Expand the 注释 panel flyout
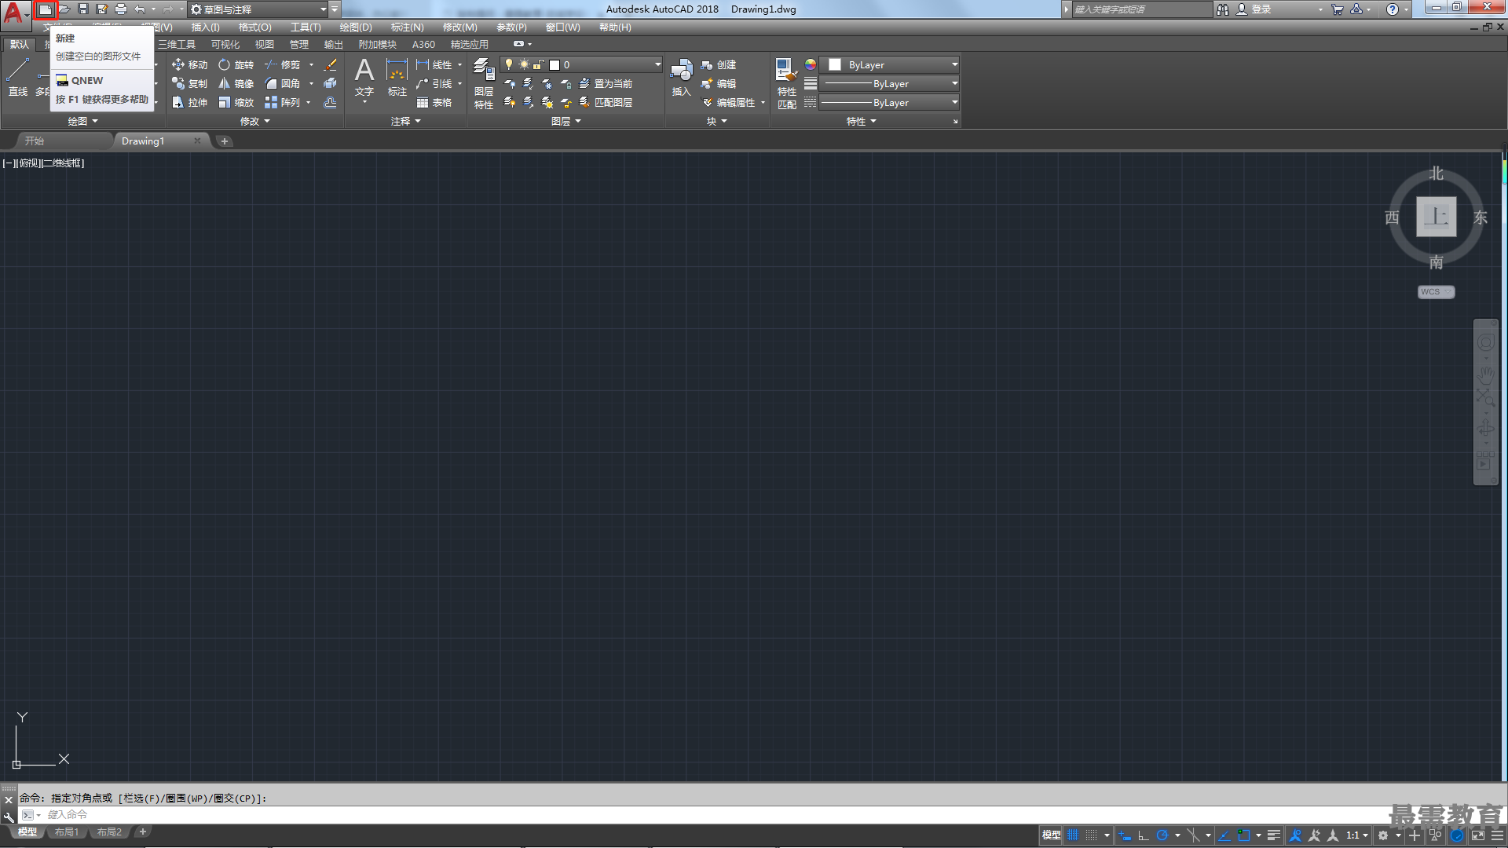Image resolution: width=1508 pixels, height=848 pixels. click(x=406, y=121)
